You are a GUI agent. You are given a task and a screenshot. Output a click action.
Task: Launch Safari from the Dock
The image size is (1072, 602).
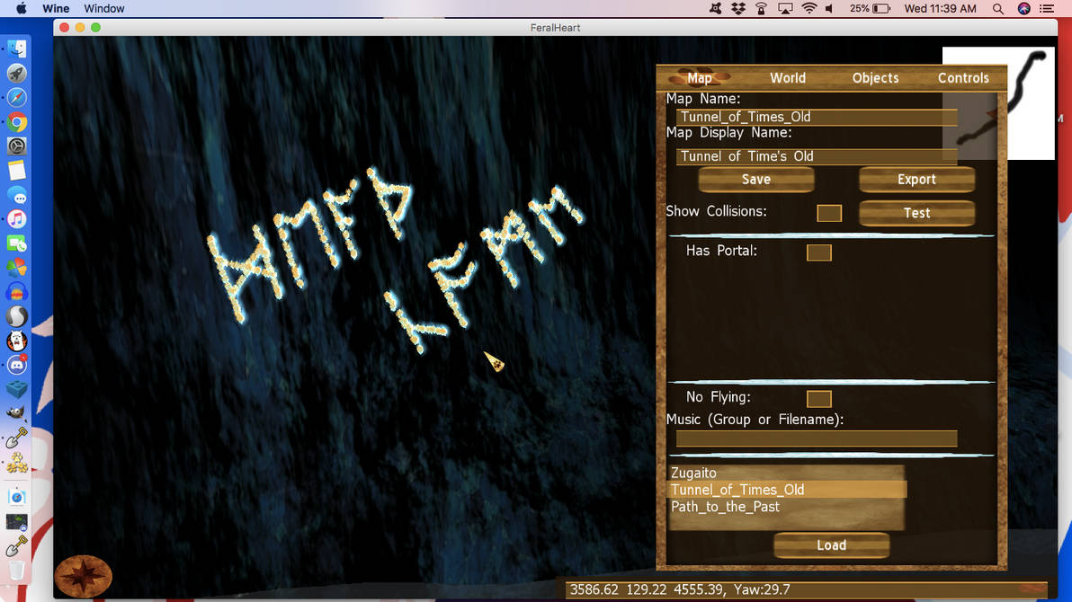pyautogui.click(x=17, y=98)
